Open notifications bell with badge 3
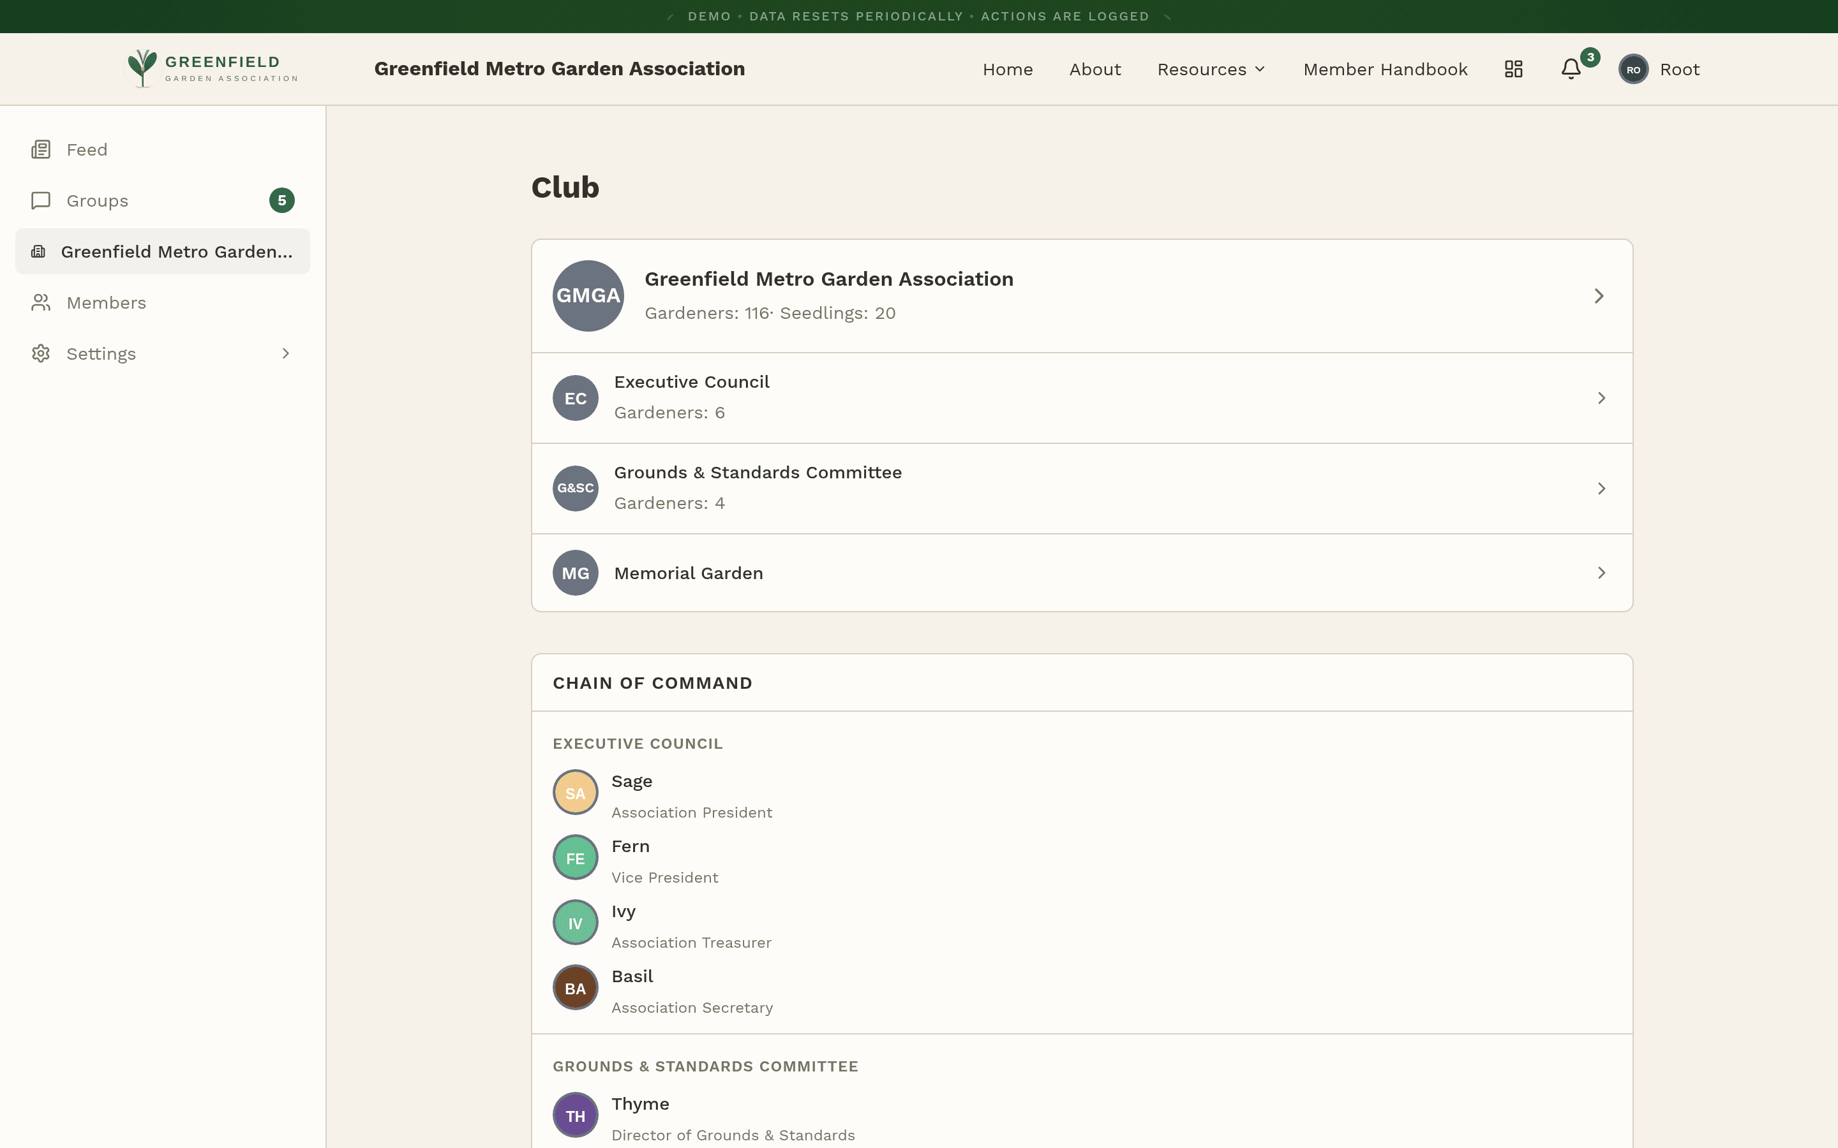Screen dimensions: 1838x1148 1571,69
